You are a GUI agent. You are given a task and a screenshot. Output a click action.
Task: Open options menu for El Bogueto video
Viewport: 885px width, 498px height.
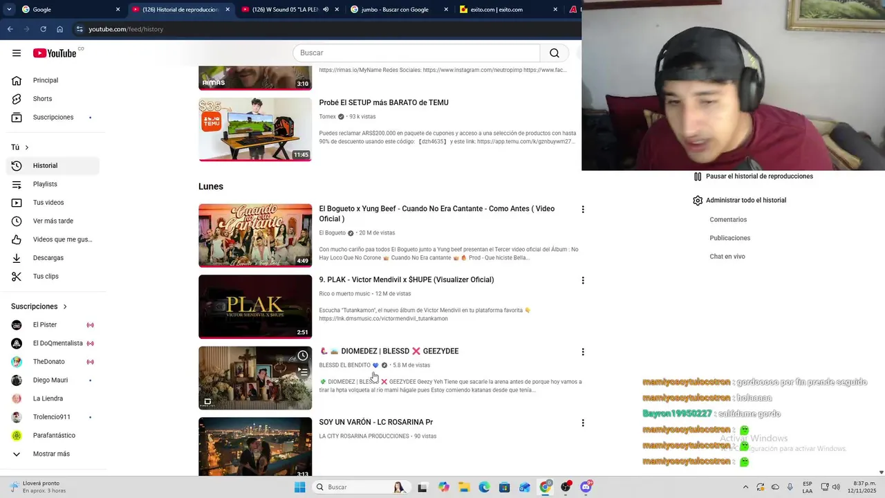(583, 210)
